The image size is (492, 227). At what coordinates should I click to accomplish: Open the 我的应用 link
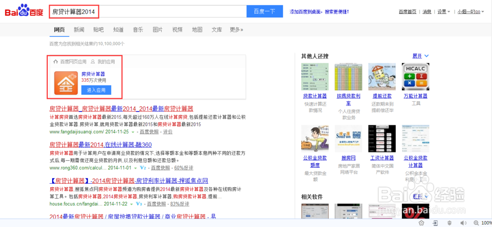pos(103,62)
